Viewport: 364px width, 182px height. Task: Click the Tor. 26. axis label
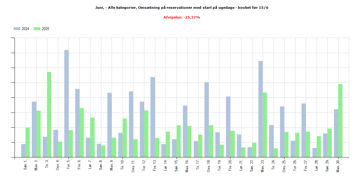[295, 165]
